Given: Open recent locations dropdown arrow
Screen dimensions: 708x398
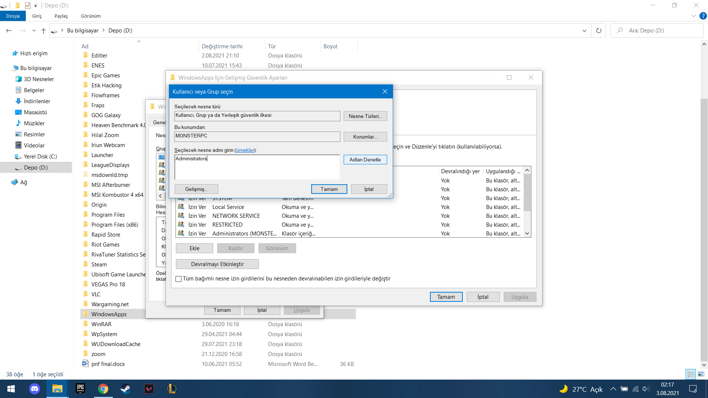Looking at the screenshot, I should click(34, 31).
